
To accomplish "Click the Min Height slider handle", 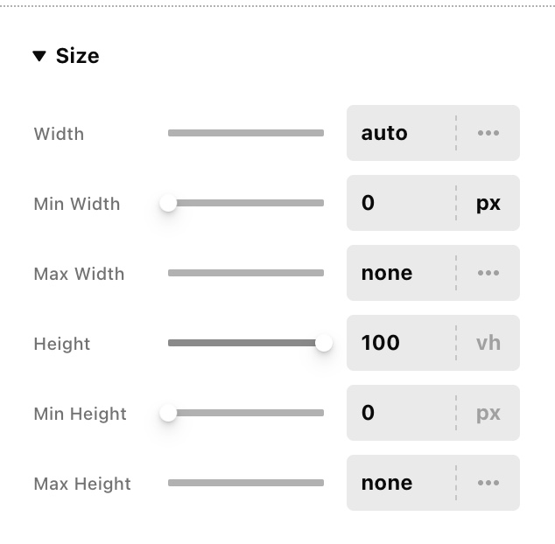I will (168, 413).
